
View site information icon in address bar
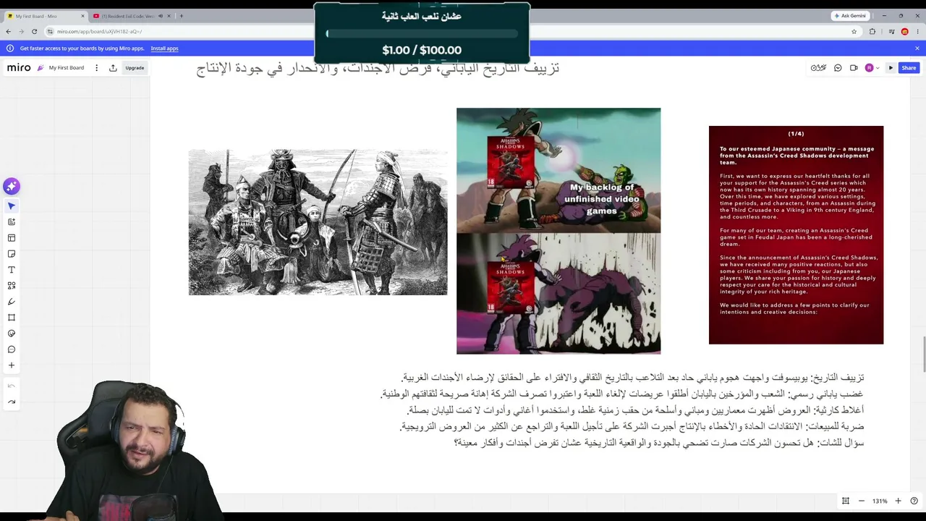pyautogui.click(x=50, y=31)
